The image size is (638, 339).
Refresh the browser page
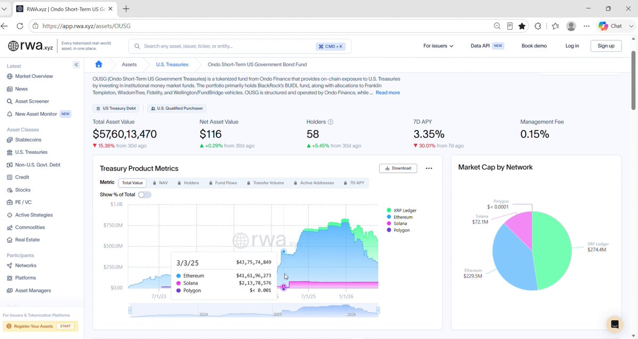(x=20, y=25)
